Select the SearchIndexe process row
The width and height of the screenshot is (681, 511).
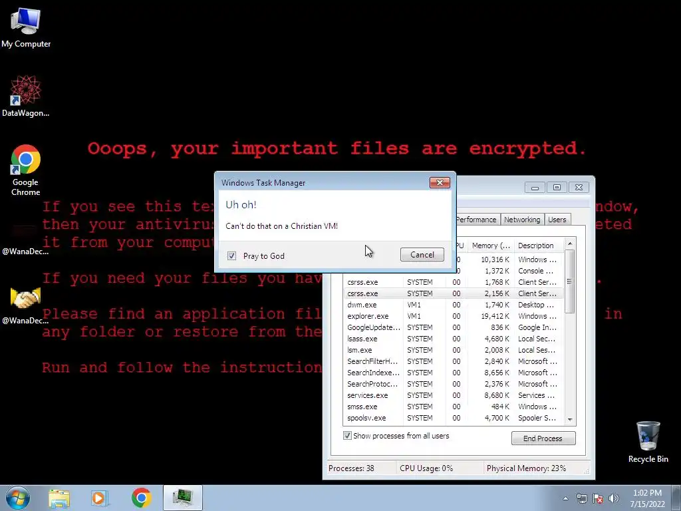pos(453,373)
